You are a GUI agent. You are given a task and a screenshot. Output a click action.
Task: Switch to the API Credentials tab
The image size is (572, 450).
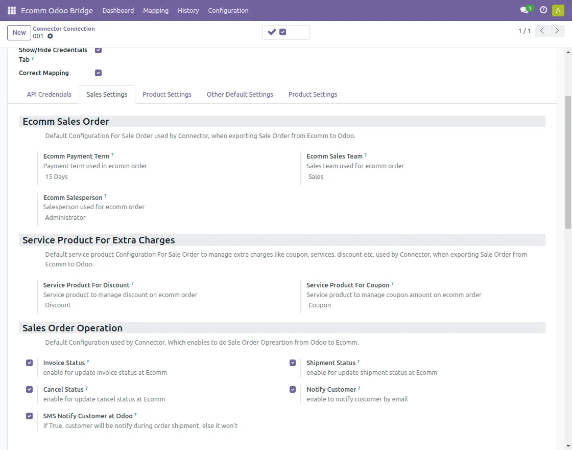pyautogui.click(x=49, y=95)
